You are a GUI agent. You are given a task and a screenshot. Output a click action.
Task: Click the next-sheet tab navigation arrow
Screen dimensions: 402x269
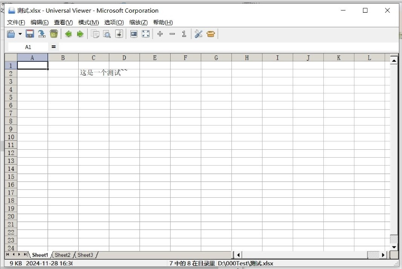point(19,254)
